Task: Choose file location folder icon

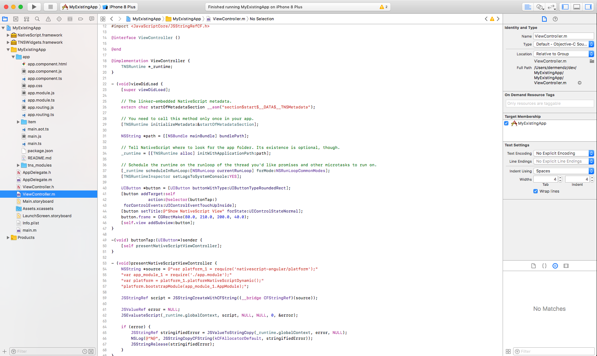Action: click(592, 61)
